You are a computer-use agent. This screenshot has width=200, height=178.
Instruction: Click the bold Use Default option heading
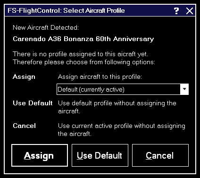[33, 103]
